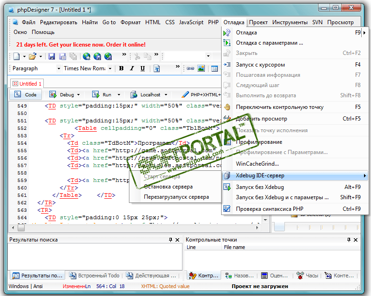Image resolution: width=371 pixels, height=296 pixels.
Task: Click the globe with green plus icon
Action: point(108,56)
